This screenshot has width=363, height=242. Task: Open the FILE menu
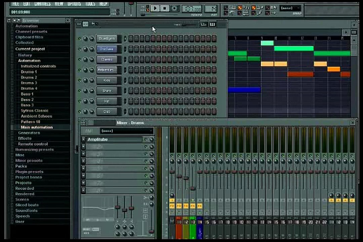[15, 4]
